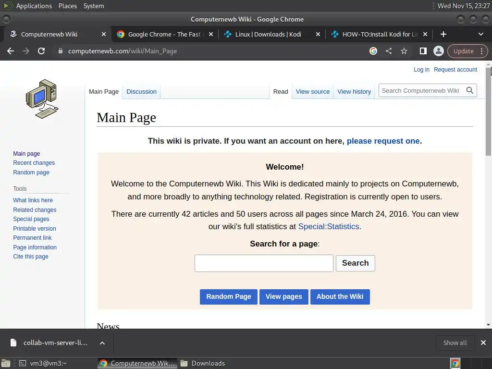492x369 pixels.
Task: Bookmark this page with the star icon
Action: click(x=404, y=51)
